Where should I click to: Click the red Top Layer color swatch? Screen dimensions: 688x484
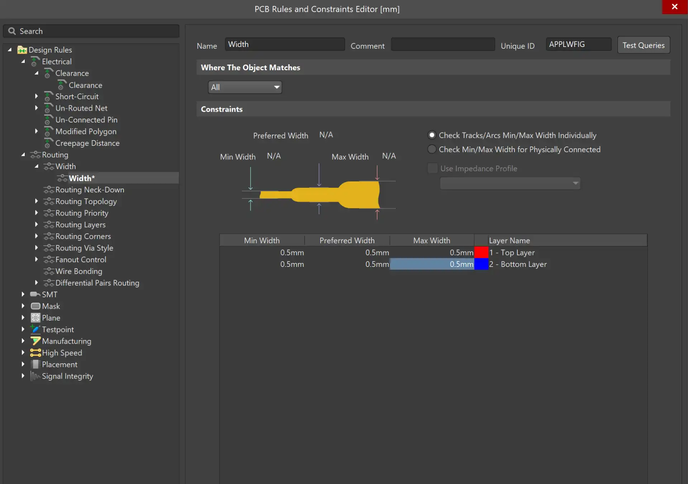click(481, 253)
